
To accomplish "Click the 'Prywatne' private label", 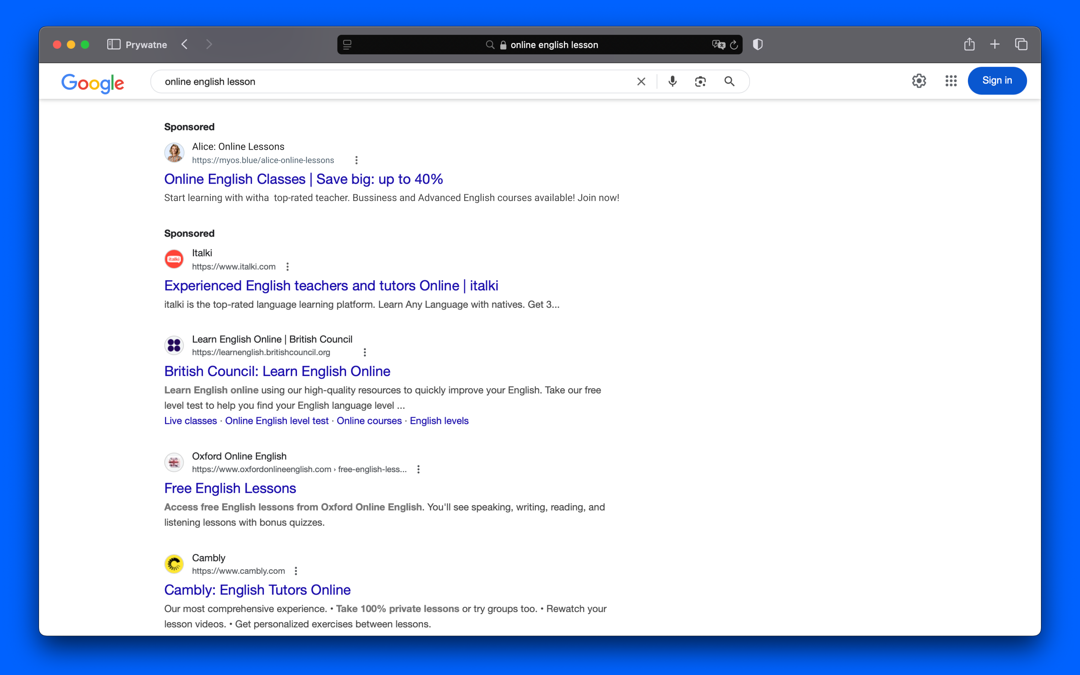I will click(x=146, y=45).
